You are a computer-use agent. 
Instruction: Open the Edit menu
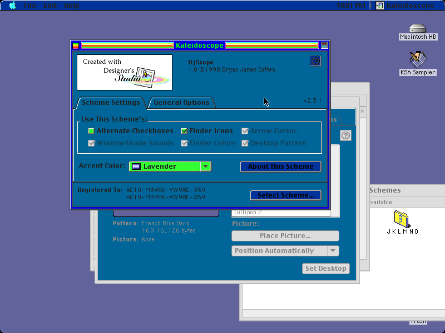[50, 6]
